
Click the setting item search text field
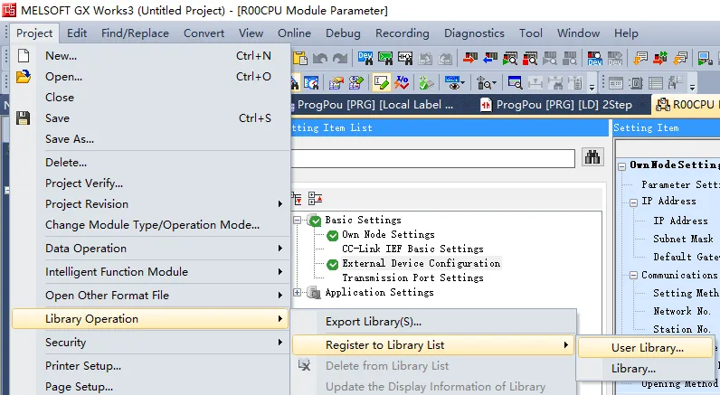[432, 158]
